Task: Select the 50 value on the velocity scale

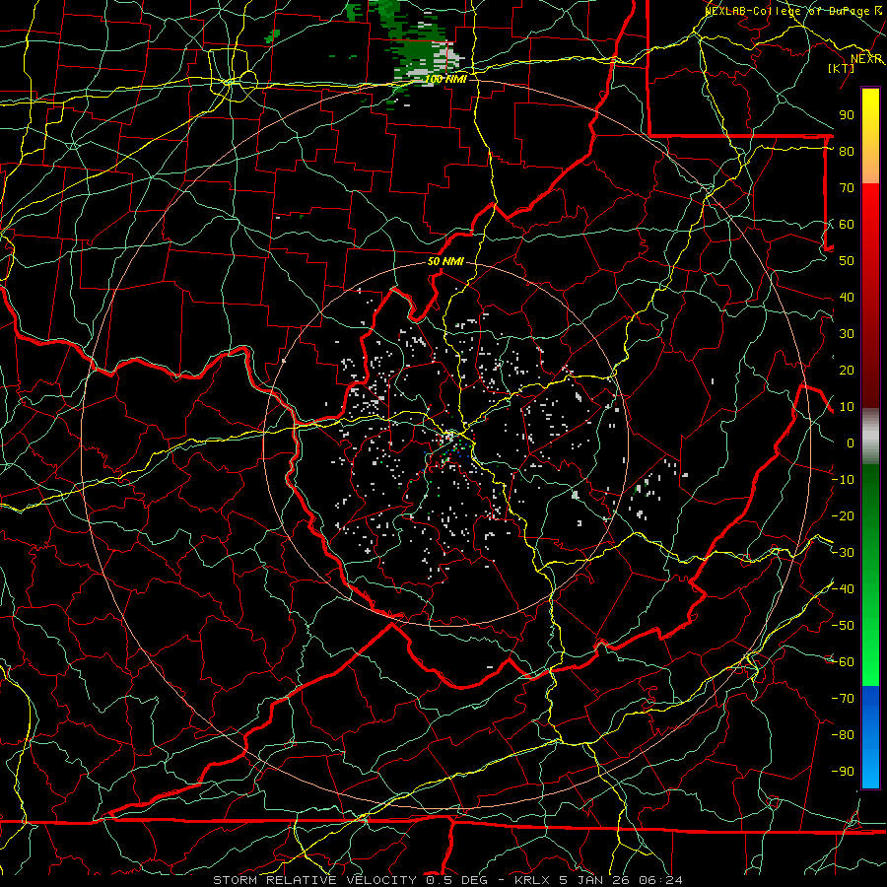Action: [847, 261]
